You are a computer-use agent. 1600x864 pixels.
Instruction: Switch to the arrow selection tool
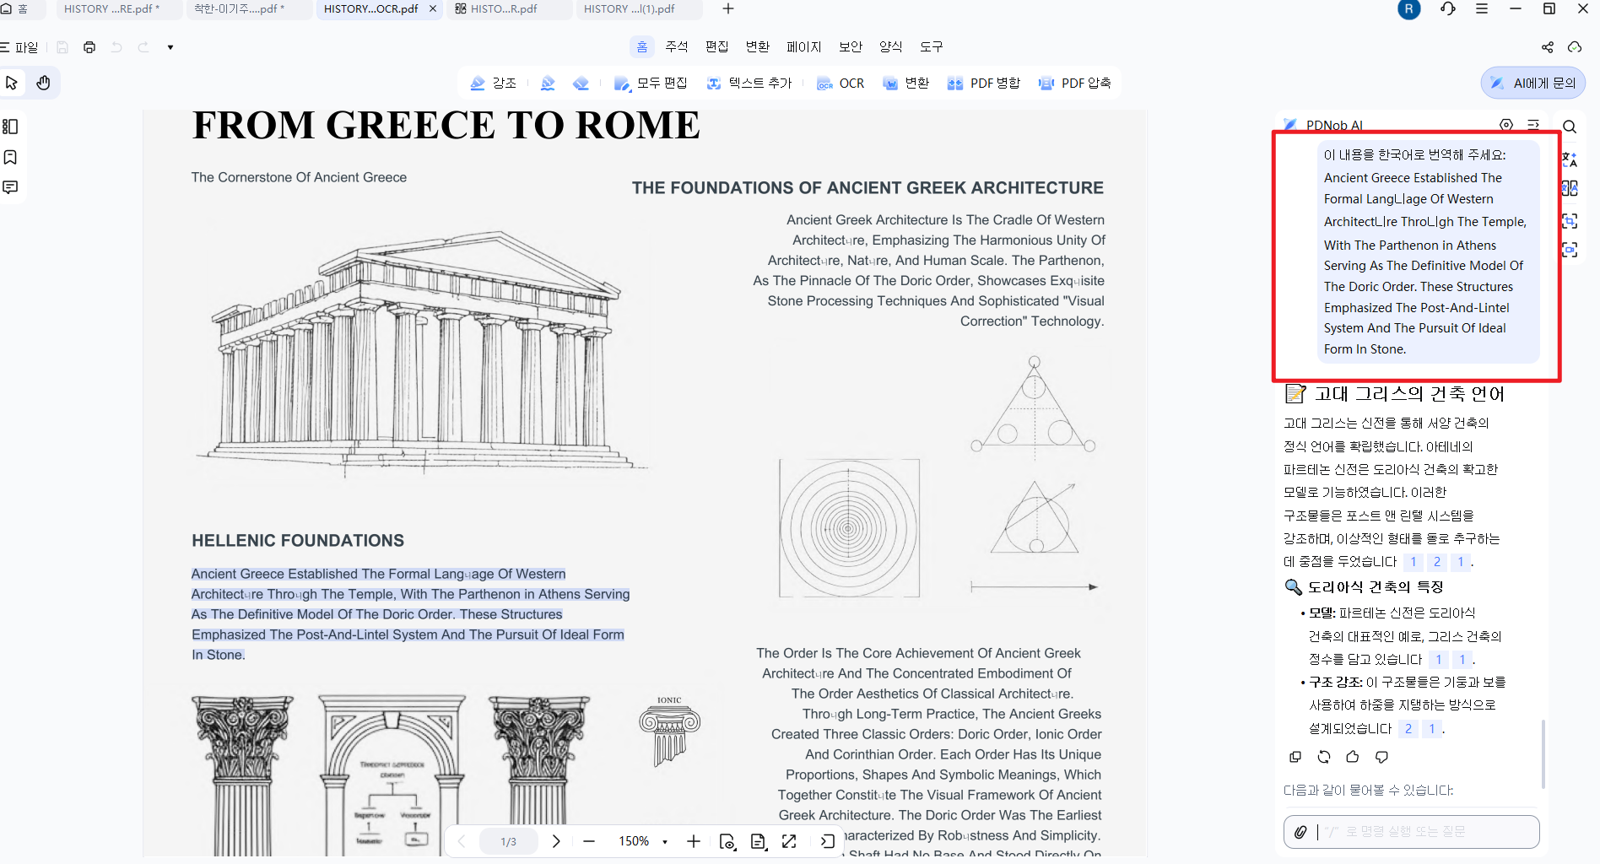click(x=12, y=83)
